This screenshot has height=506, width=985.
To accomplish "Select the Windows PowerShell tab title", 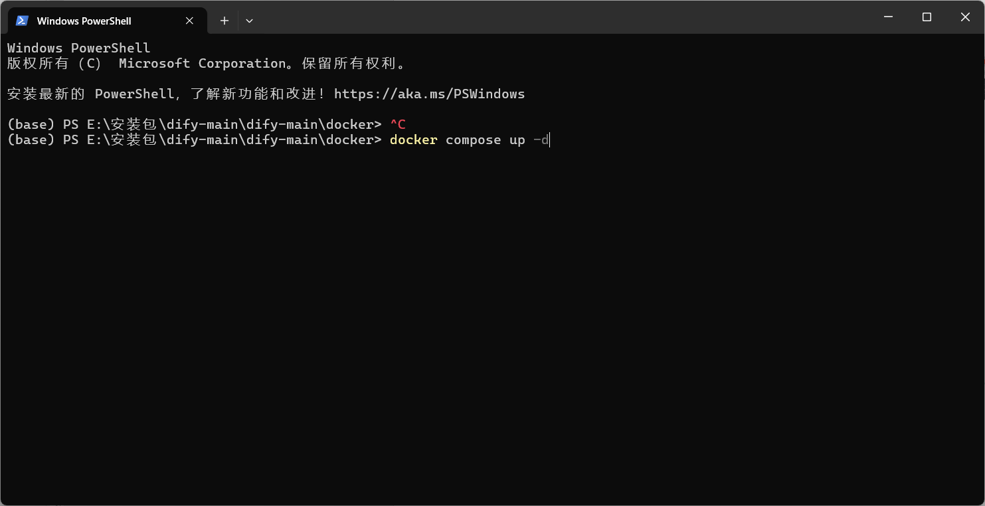I will (84, 21).
